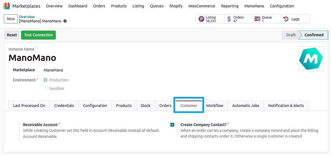Open the Listing menu

138,6
